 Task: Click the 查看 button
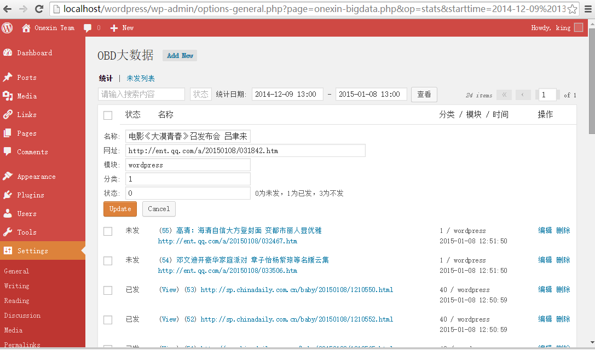(x=424, y=95)
